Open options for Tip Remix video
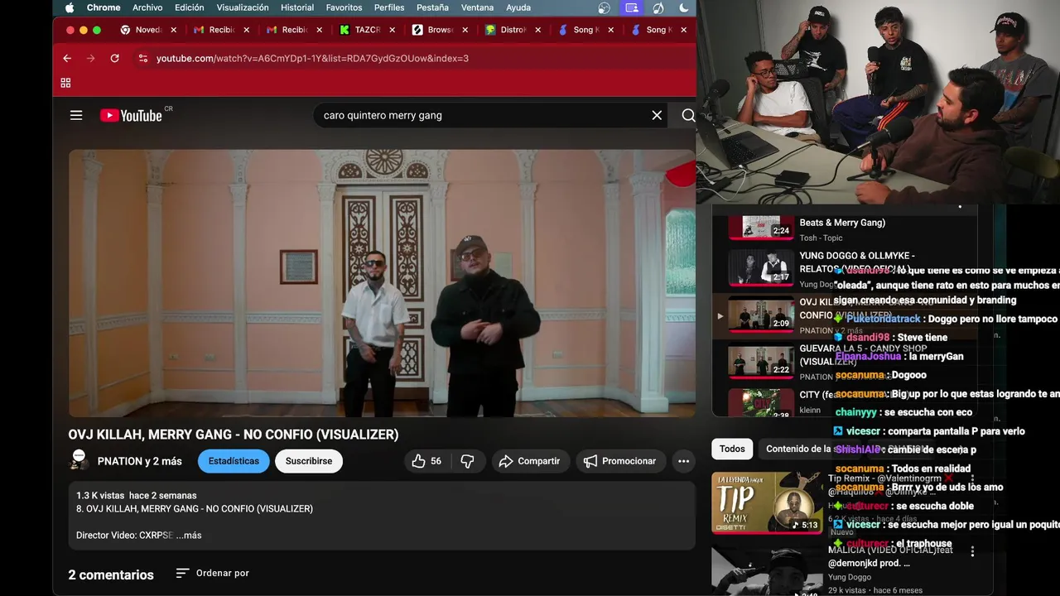Viewport: 1060px width, 596px height. tap(972, 478)
